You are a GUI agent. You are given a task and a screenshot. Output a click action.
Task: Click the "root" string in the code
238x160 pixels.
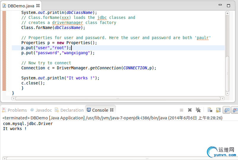(x=59, y=48)
